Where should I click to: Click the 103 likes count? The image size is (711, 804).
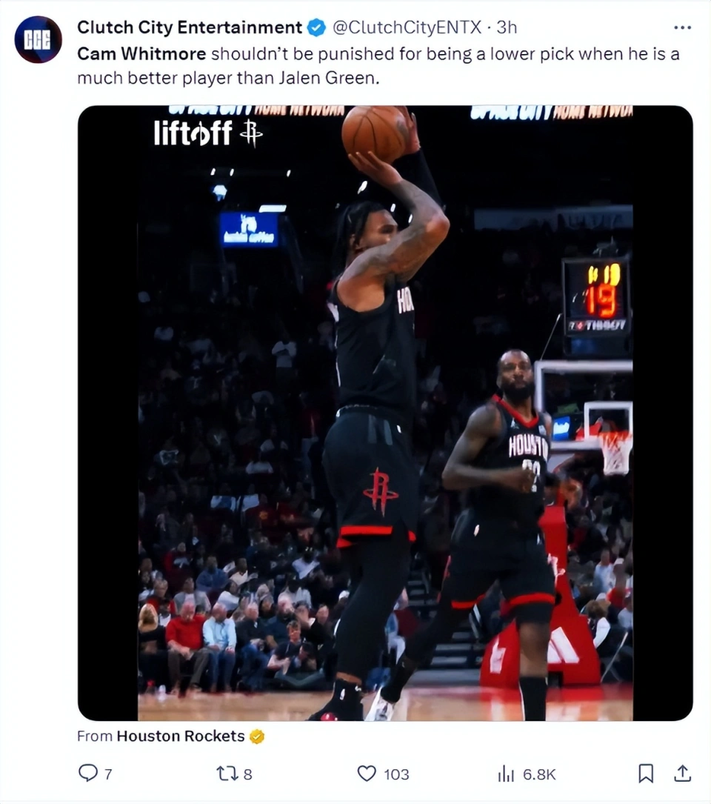397,774
